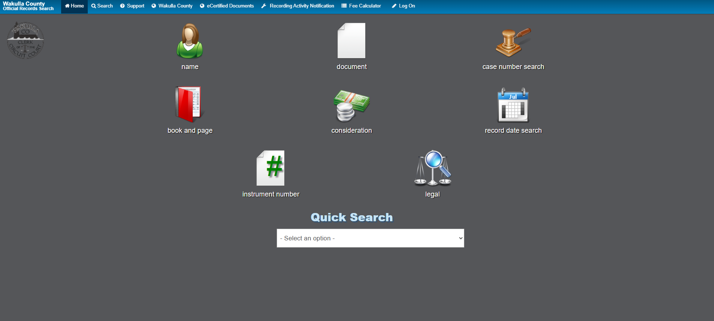Click the Wakulla Clerk of Court seal
Viewport: 714px width, 321px height.
click(25, 40)
